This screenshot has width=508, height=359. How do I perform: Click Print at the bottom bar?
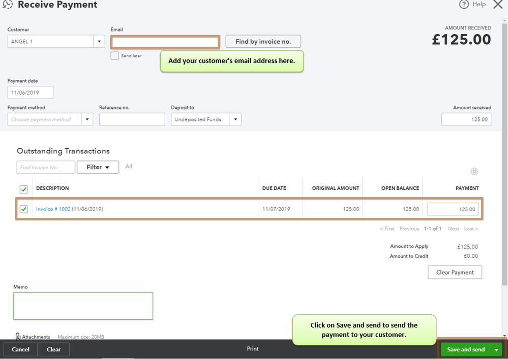point(252,349)
